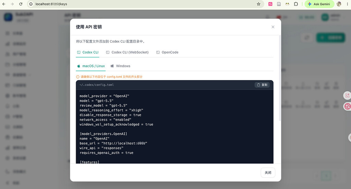Image resolution: width=351 pixels, height=189 pixels.
Task: Go forward in browser history
Action: (x=12, y=4)
